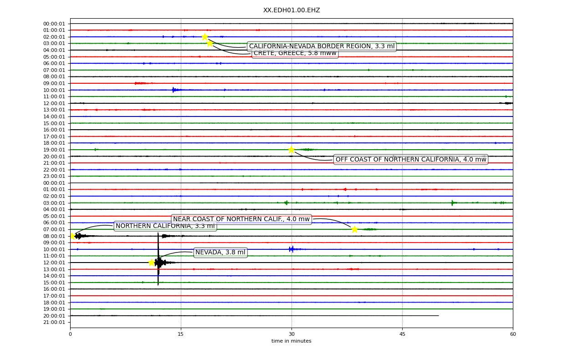The width and height of the screenshot is (583, 364).
Task: Click the CALIFORNIA-NEVADA BORDER REGION, 3.3 ml label
Action: [322, 46]
